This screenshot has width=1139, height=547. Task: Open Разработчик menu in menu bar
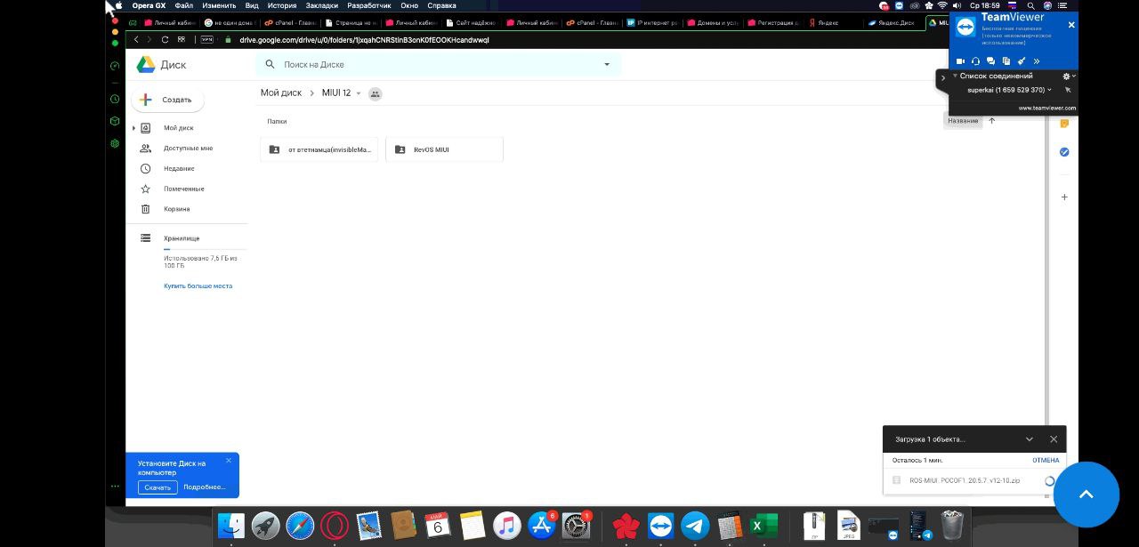(x=369, y=5)
